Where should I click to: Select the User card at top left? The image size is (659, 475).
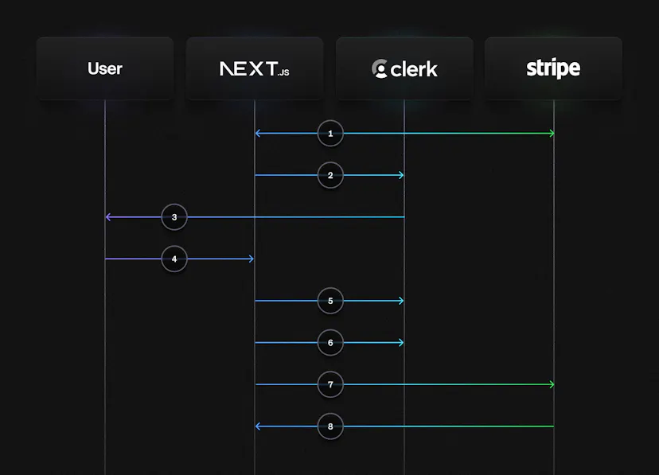click(x=104, y=68)
